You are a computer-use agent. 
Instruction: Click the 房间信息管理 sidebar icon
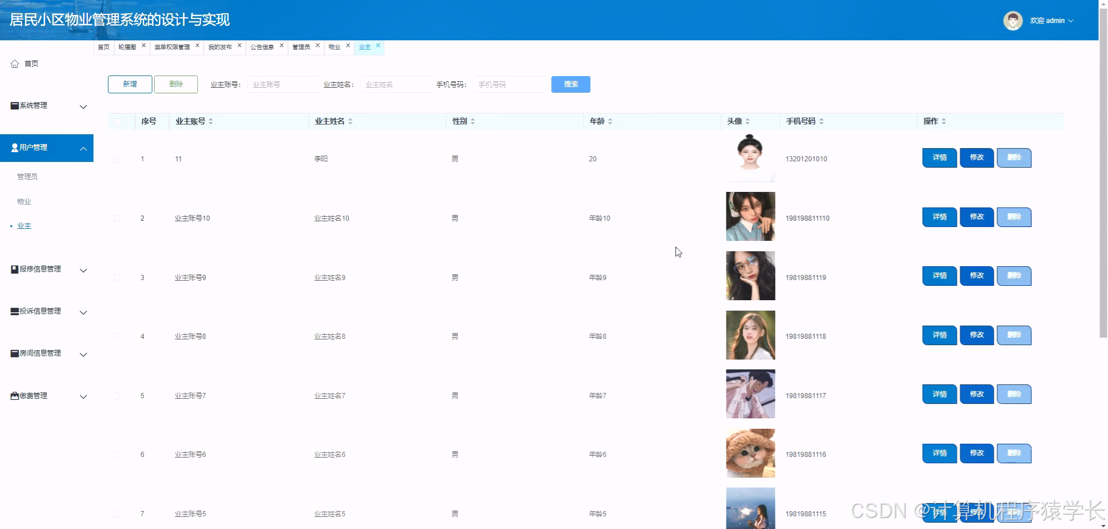(13, 353)
